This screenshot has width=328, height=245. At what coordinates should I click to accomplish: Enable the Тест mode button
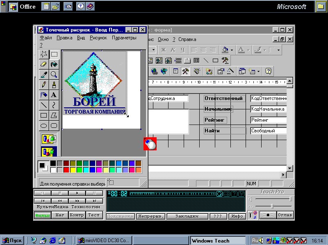pyautogui.click(x=94, y=215)
